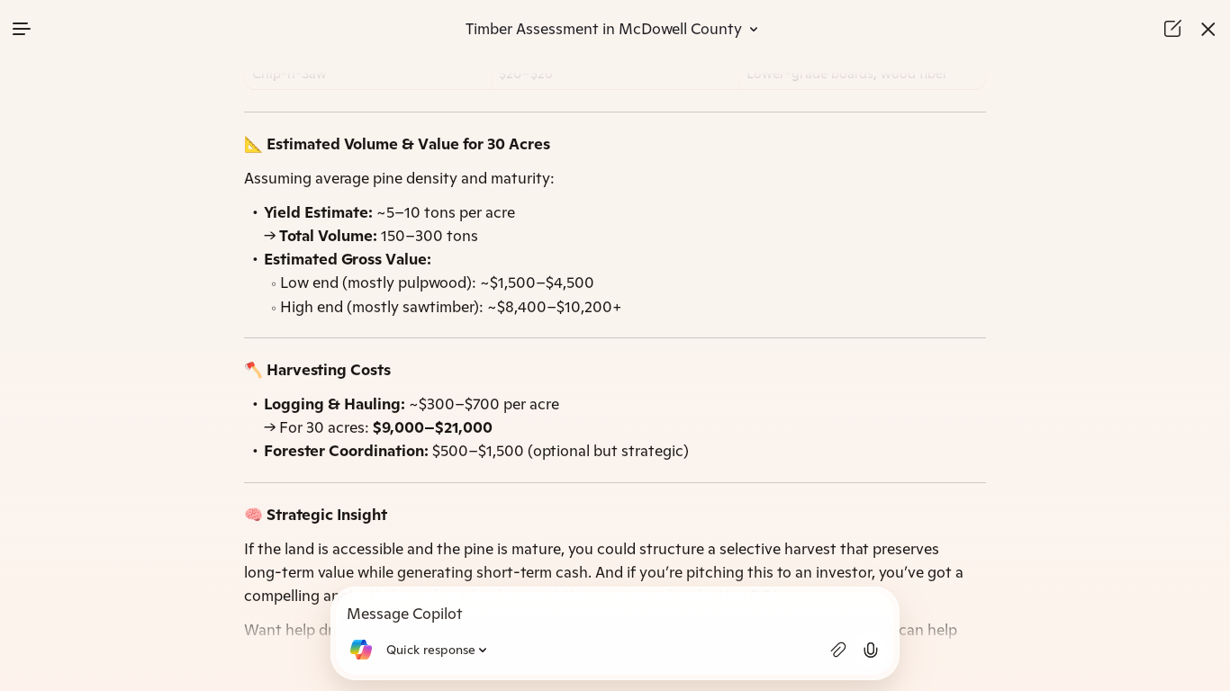The height and width of the screenshot is (691, 1230).
Task: Click the Harvesting Costs heading
Action: click(329, 370)
